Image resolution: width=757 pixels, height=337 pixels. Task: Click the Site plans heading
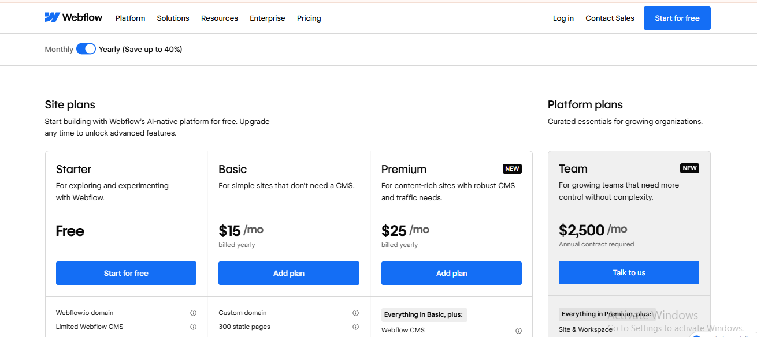[x=70, y=104]
